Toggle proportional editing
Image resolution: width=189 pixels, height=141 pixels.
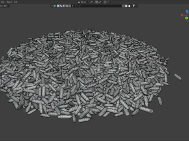105,2
